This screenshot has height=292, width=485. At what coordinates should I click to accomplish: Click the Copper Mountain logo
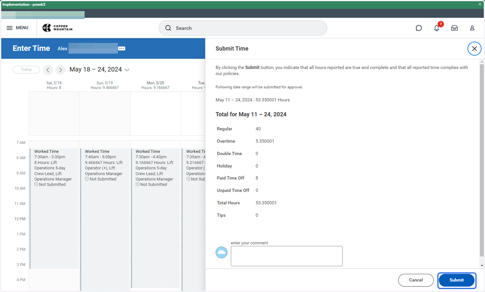tap(57, 28)
